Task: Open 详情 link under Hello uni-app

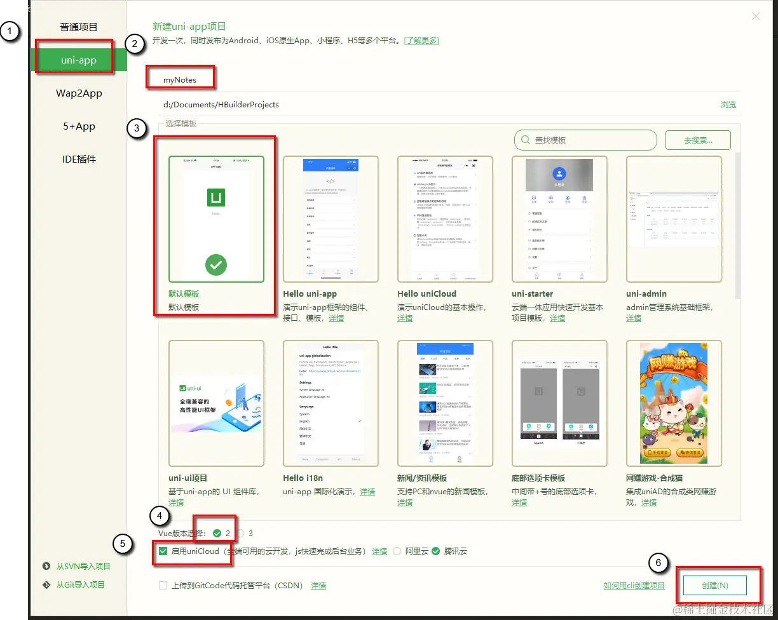Action: 336,318
